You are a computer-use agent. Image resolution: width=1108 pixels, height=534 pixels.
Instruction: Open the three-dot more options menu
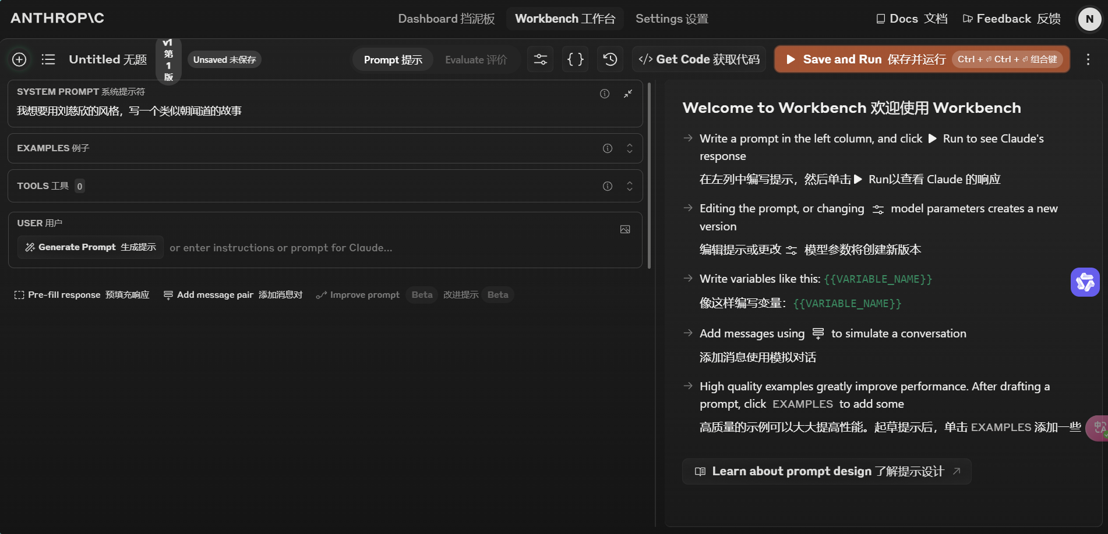1088,59
